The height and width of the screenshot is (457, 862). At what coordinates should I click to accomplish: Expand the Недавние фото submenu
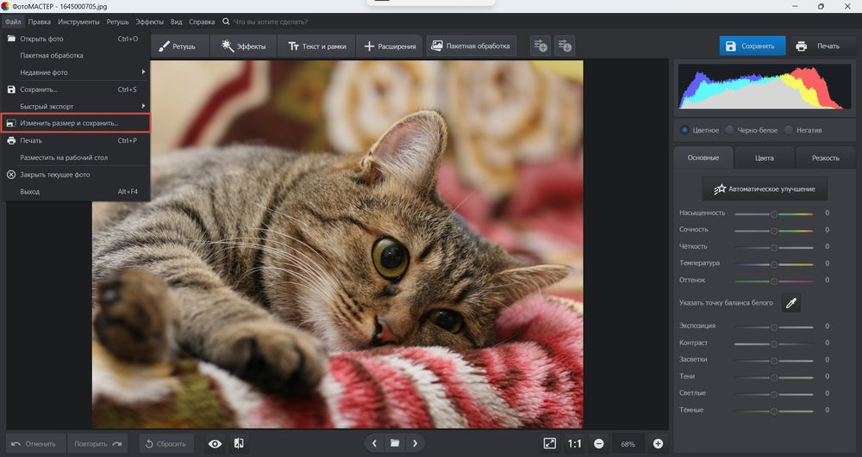point(78,72)
